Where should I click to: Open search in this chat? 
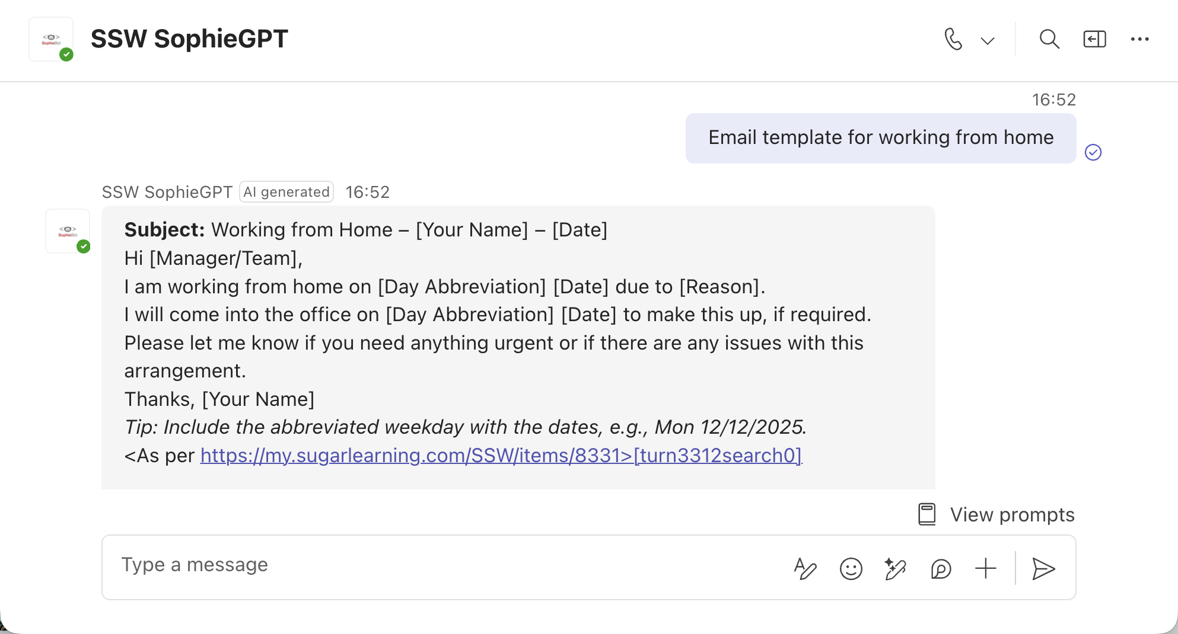coord(1049,40)
